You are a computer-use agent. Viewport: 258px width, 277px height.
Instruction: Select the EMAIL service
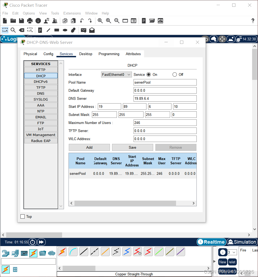[41, 117]
